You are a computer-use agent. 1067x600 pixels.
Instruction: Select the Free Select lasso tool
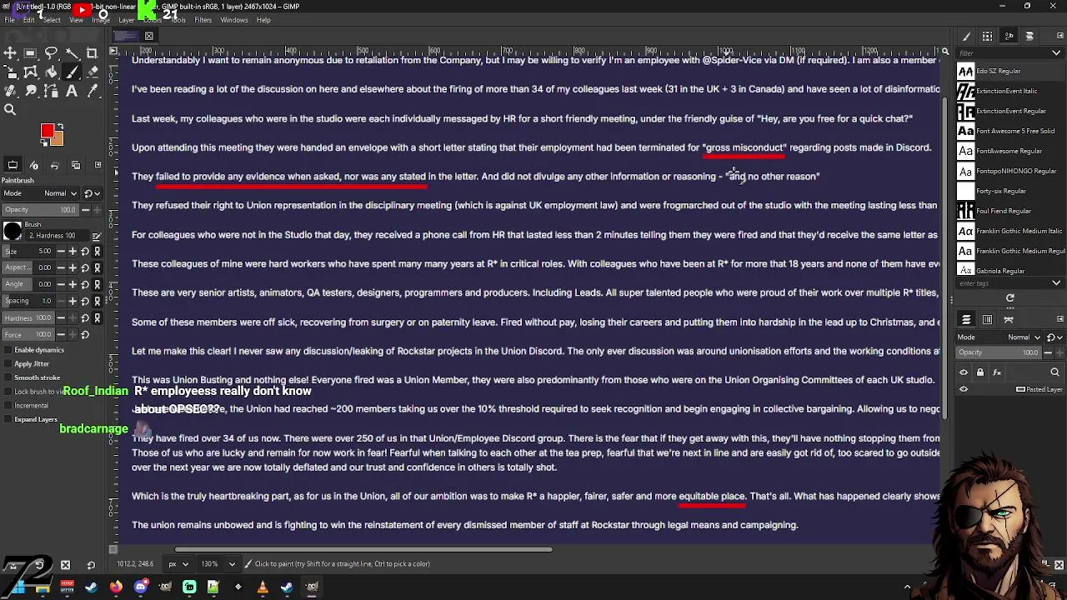pyautogui.click(x=51, y=53)
